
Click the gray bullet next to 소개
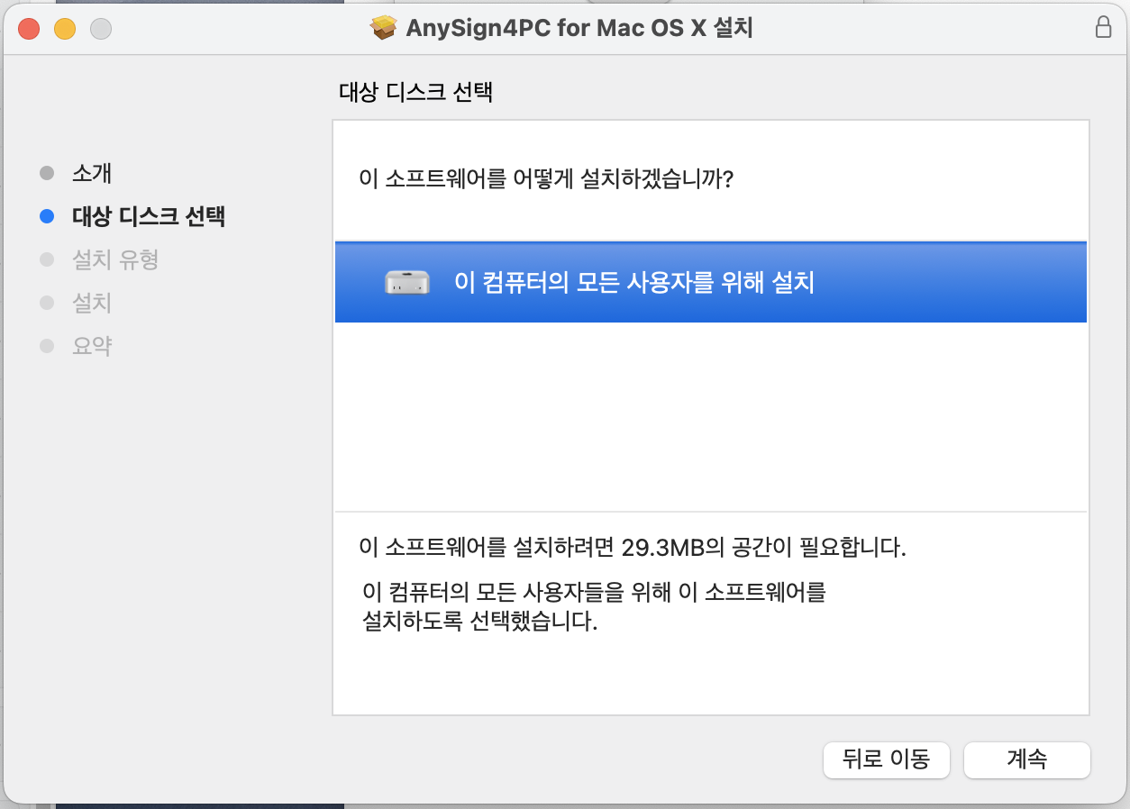[47, 172]
